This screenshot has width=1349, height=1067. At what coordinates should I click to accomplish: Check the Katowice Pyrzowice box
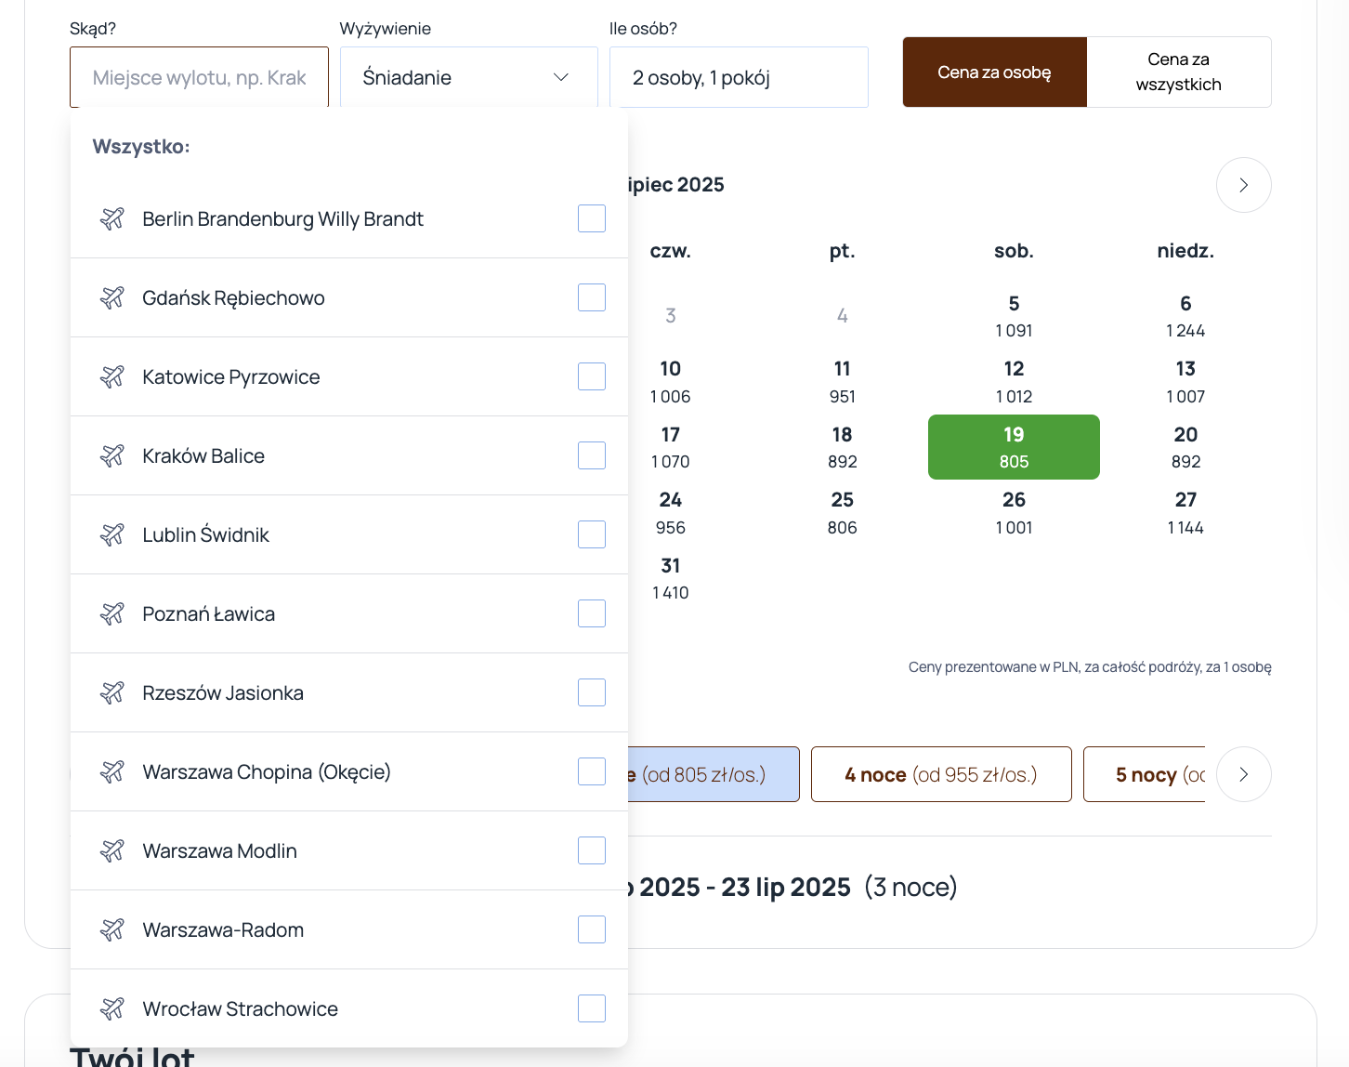coord(592,376)
